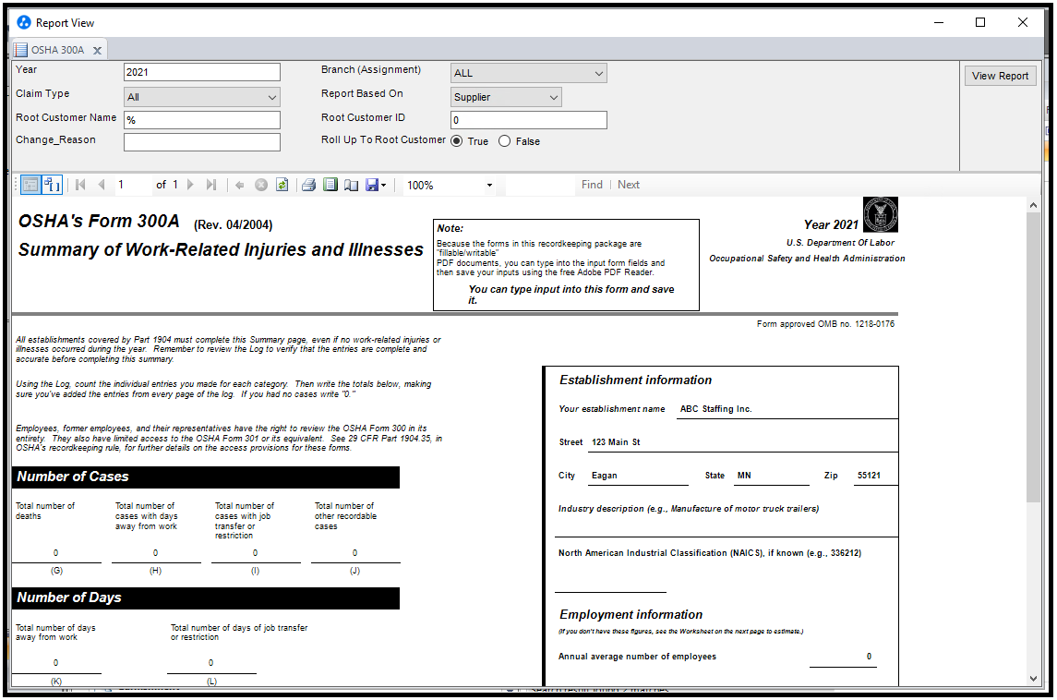Close the OSHA 300A tab
1057x700 pixels.
tap(97, 50)
